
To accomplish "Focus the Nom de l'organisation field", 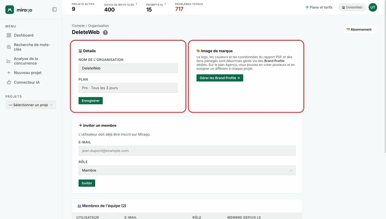I will tap(128, 68).
